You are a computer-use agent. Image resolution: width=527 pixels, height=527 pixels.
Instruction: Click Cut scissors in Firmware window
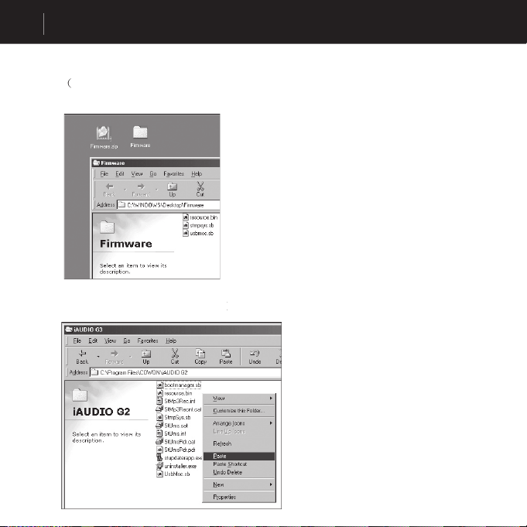click(x=200, y=190)
